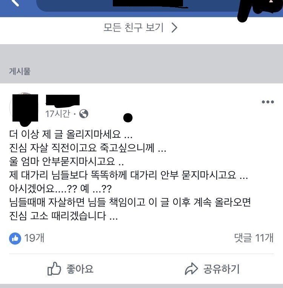Open the post author's profile picture
This screenshot has width=283, height=288.
pos(25,109)
